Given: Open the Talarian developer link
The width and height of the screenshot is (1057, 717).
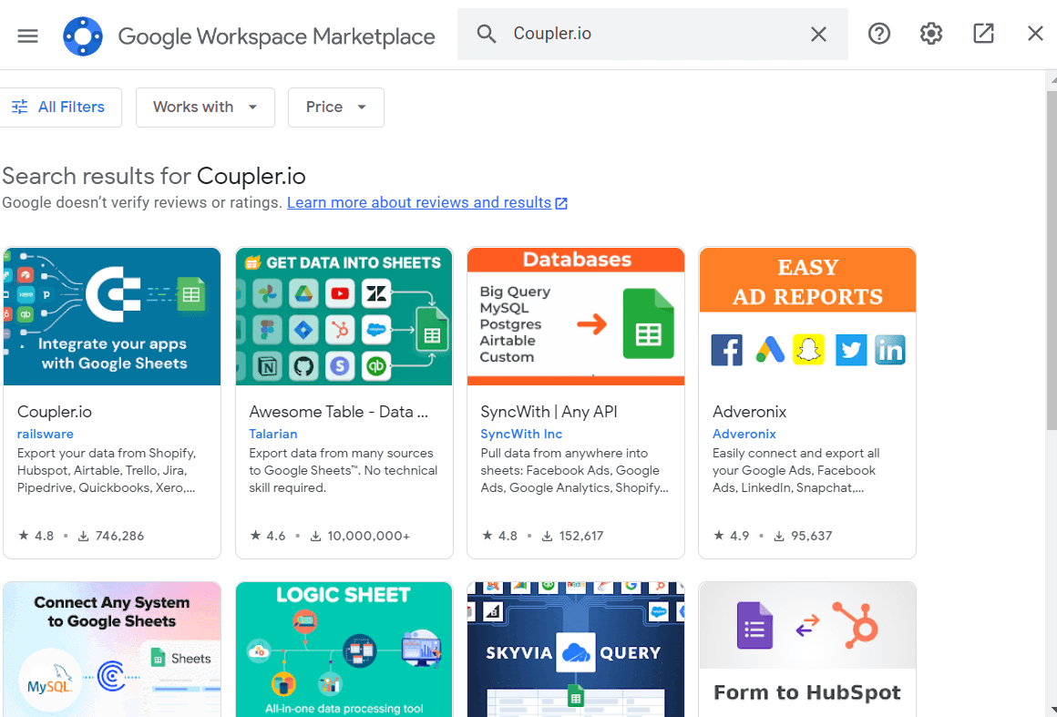Looking at the screenshot, I should [273, 434].
